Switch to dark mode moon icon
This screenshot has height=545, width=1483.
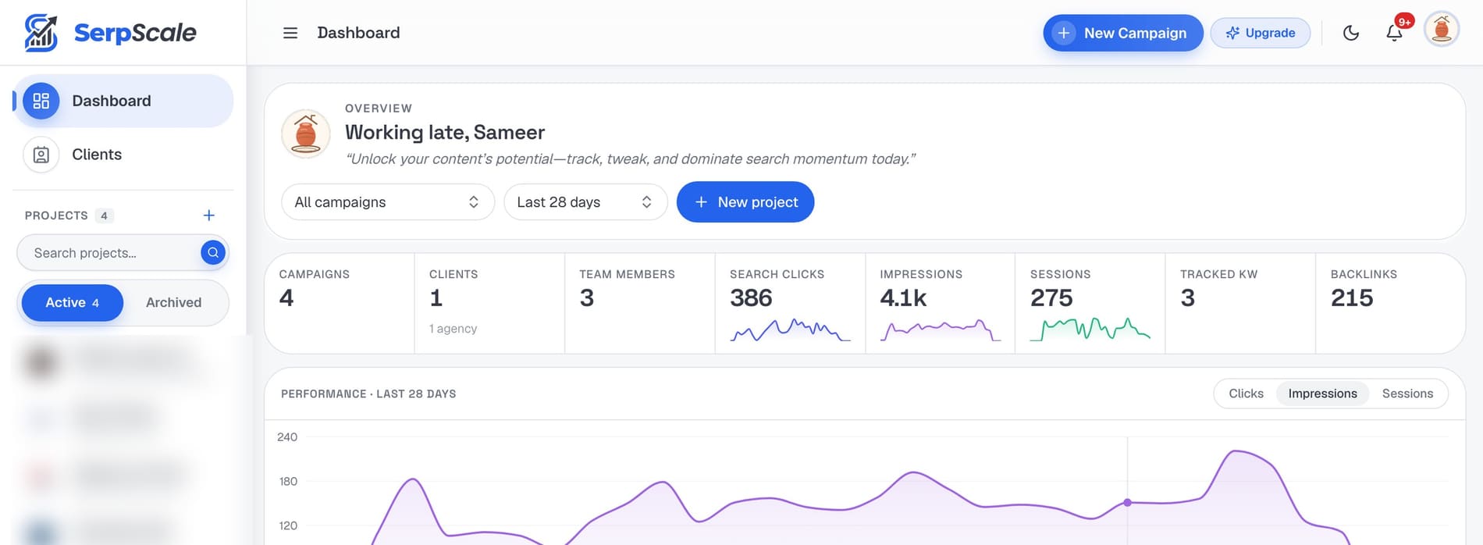tap(1351, 33)
